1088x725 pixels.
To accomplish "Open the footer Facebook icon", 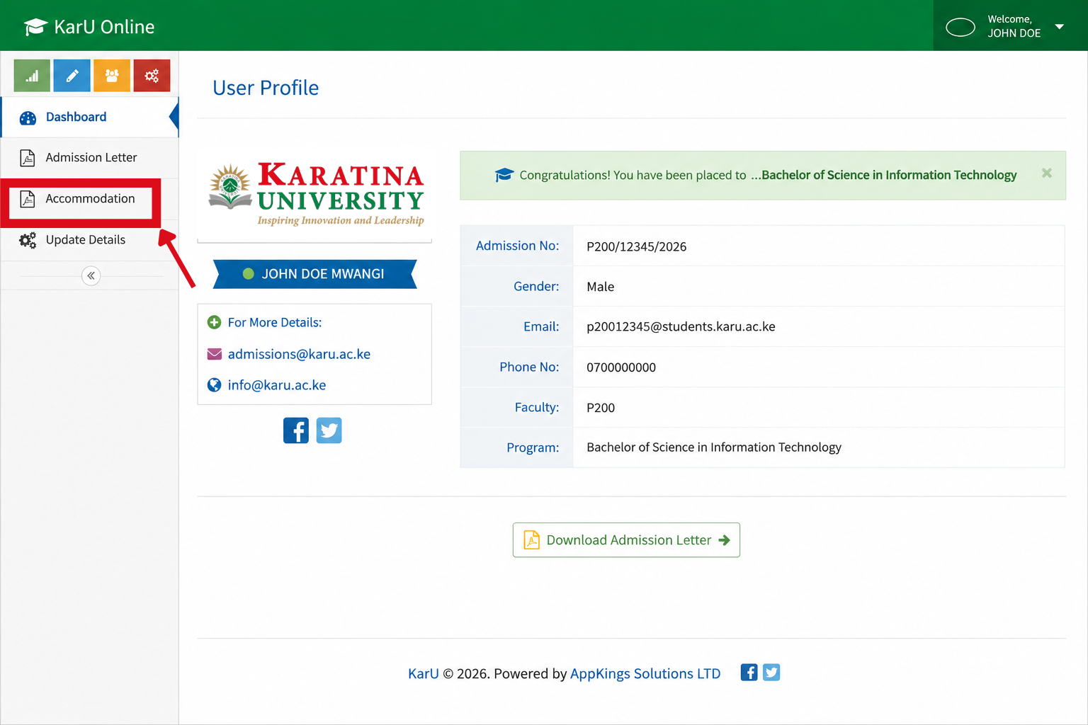I will (749, 673).
